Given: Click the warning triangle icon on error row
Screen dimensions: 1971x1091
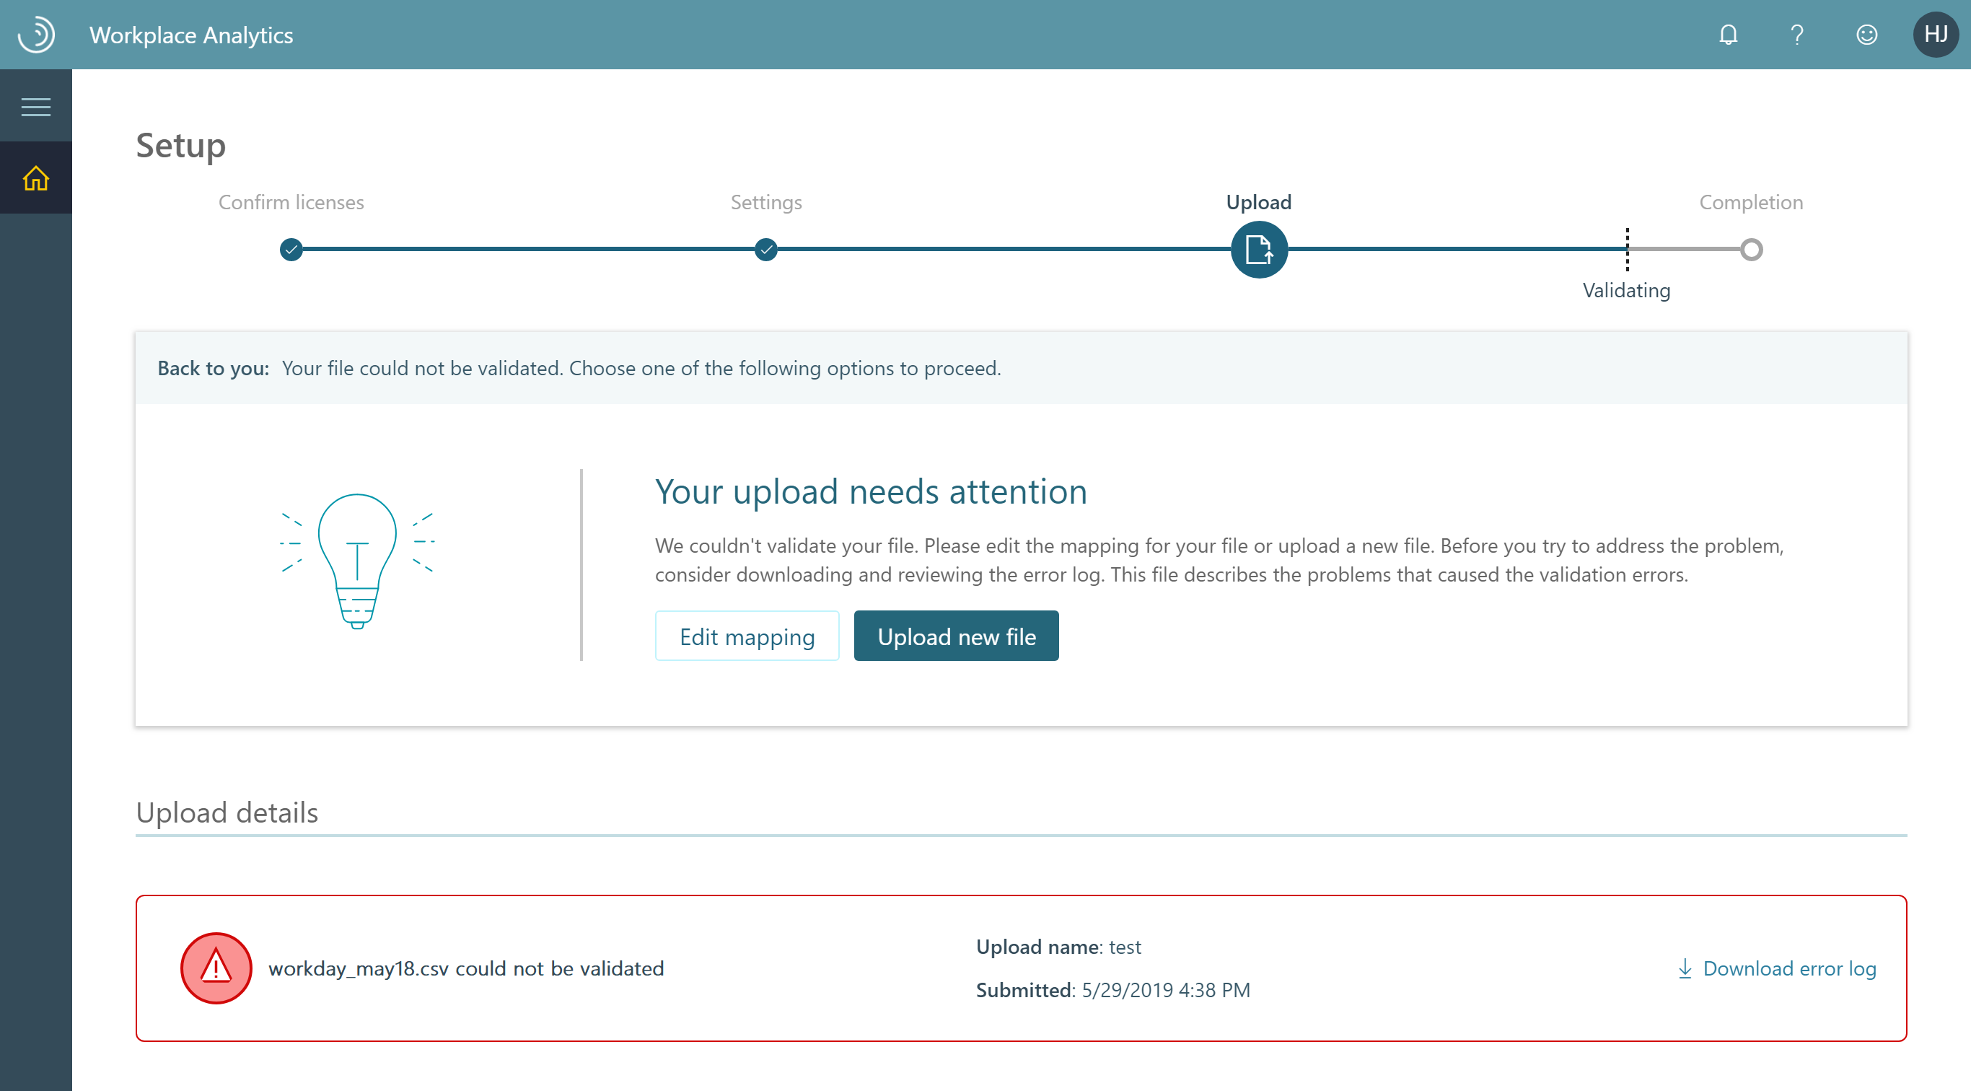Looking at the screenshot, I should [x=214, y=968].
